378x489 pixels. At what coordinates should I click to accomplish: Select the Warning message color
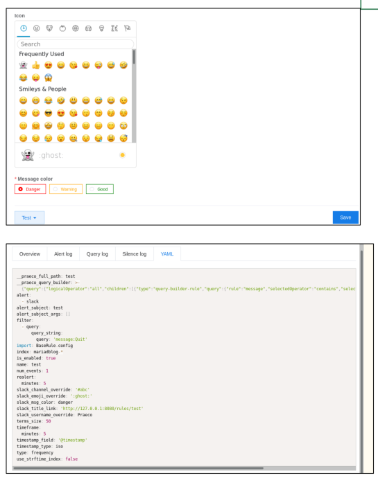point(66,189)
